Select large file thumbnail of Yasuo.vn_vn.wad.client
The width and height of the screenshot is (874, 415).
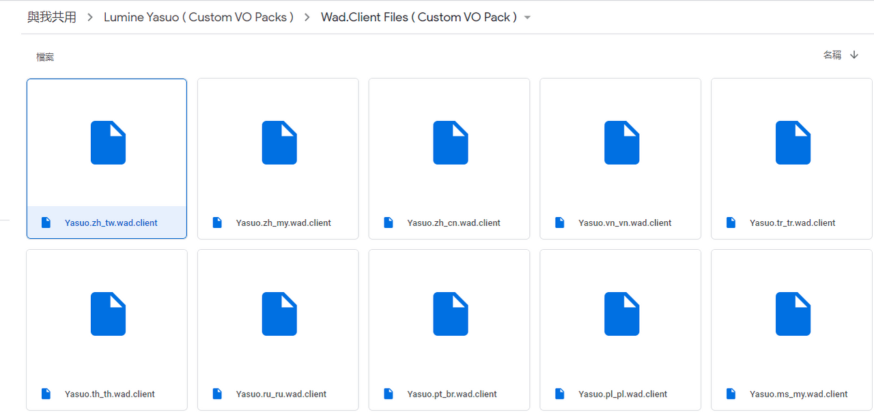pyautogui.click(x=621, y=143)
